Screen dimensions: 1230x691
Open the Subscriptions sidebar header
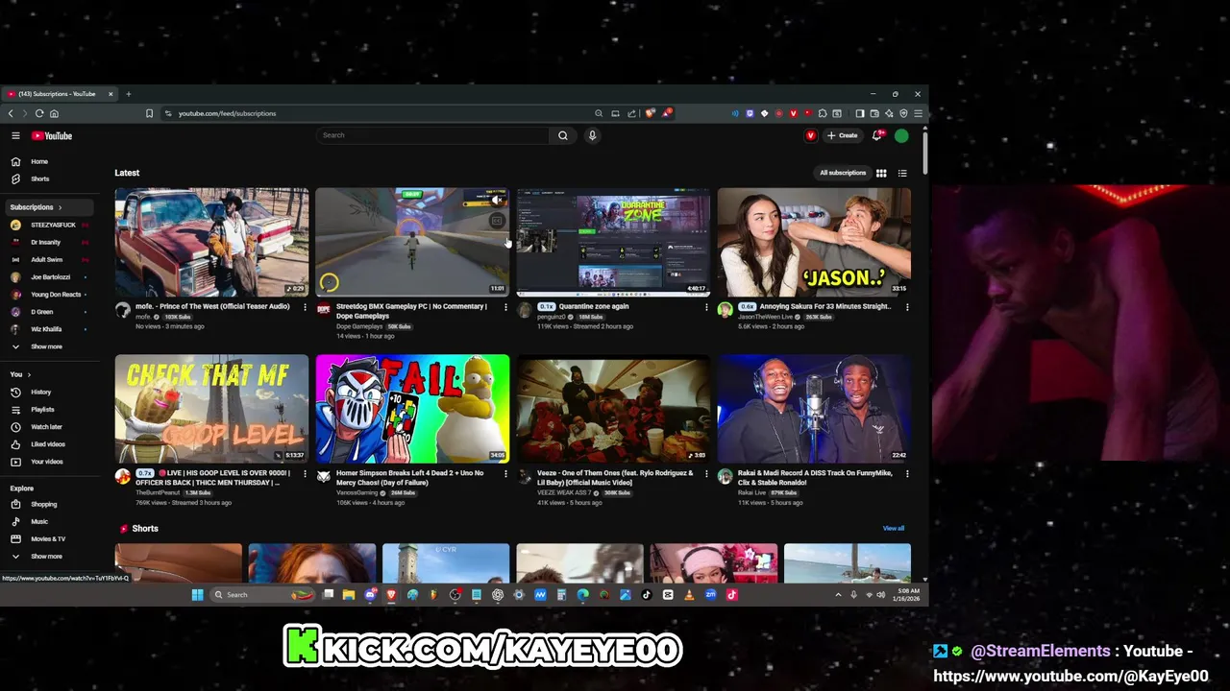pyautogui.click(x=47, y=207)
